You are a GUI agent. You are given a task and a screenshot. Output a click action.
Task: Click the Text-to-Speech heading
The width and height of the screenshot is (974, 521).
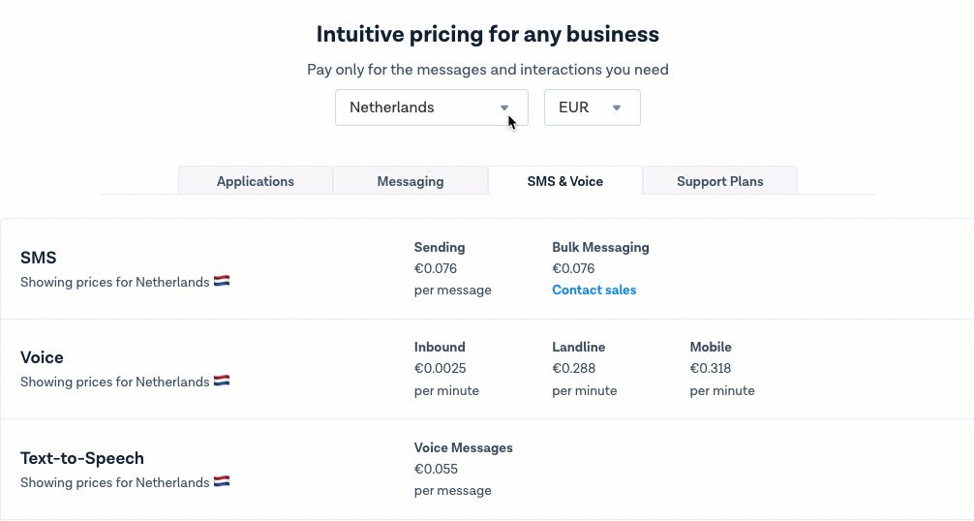coord(82,458)
